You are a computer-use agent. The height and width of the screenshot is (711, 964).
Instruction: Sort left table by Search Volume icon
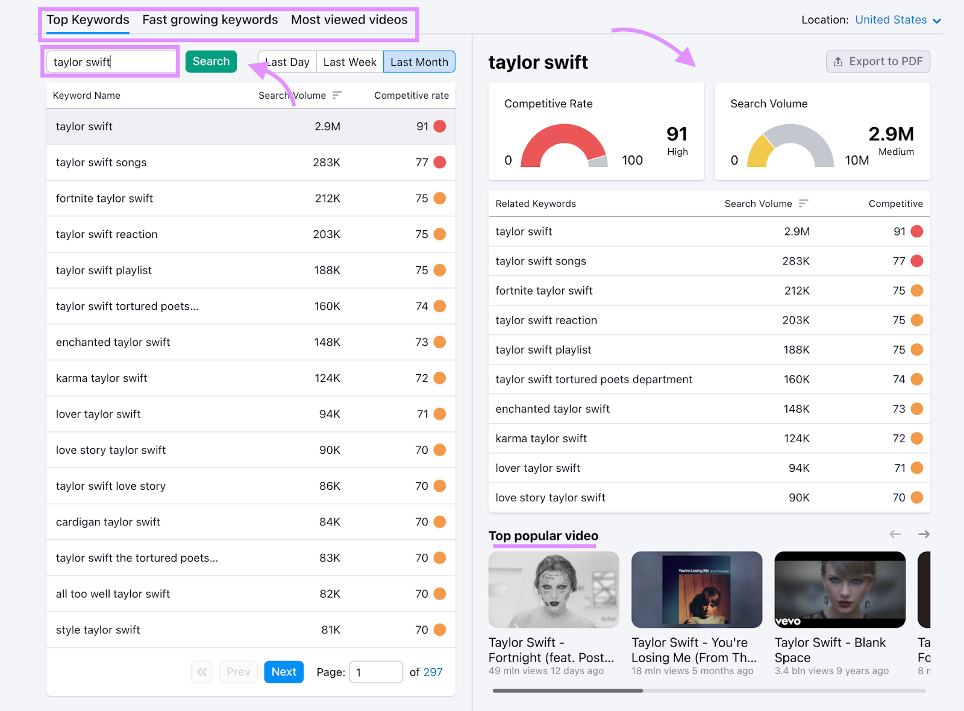click(337, 95)
